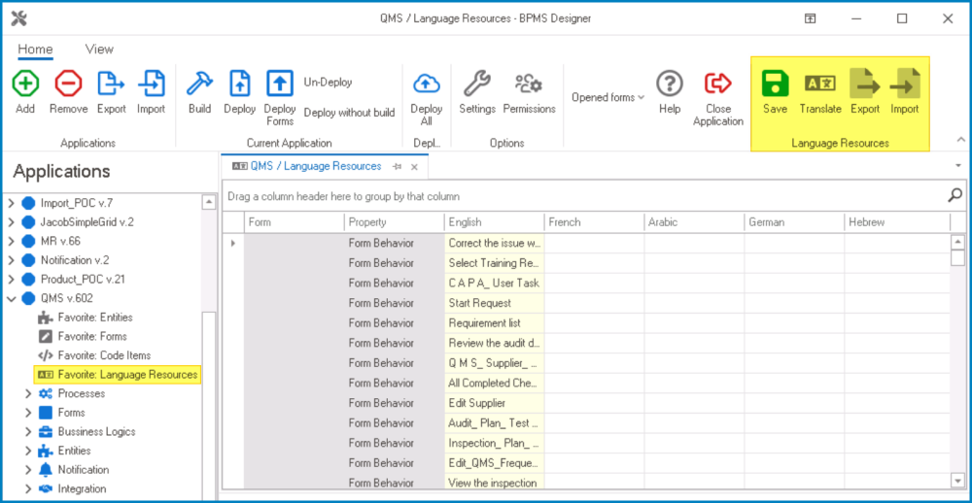This screenshot has width=972, height=503.
Task: Select Favorite: Code Items in tree
Action: [104, 355]
